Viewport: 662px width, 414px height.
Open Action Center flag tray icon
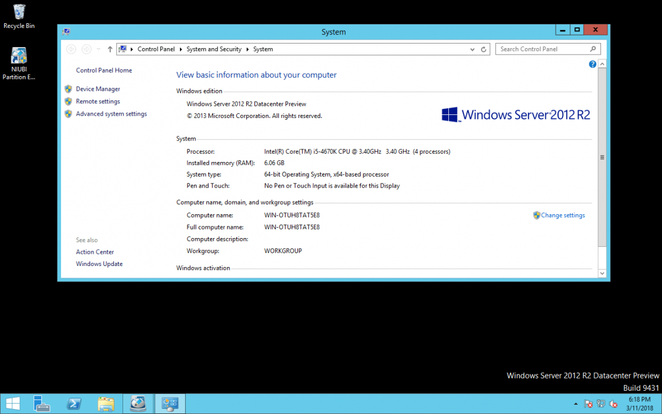pyautogui.click(x=588, y=404)
